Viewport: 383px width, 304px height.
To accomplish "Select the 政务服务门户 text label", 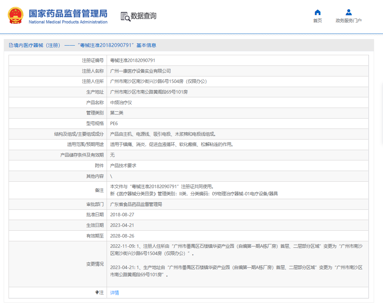I will (x=348, y=21).
